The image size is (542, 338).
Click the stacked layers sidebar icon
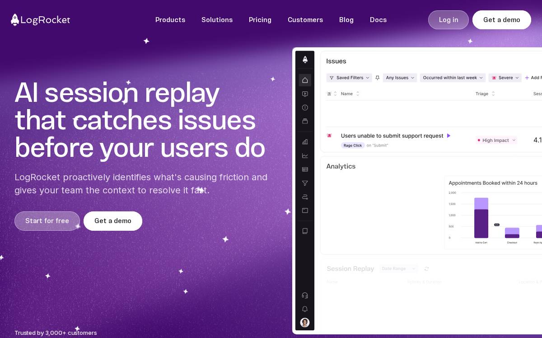(x=305, y=121)
